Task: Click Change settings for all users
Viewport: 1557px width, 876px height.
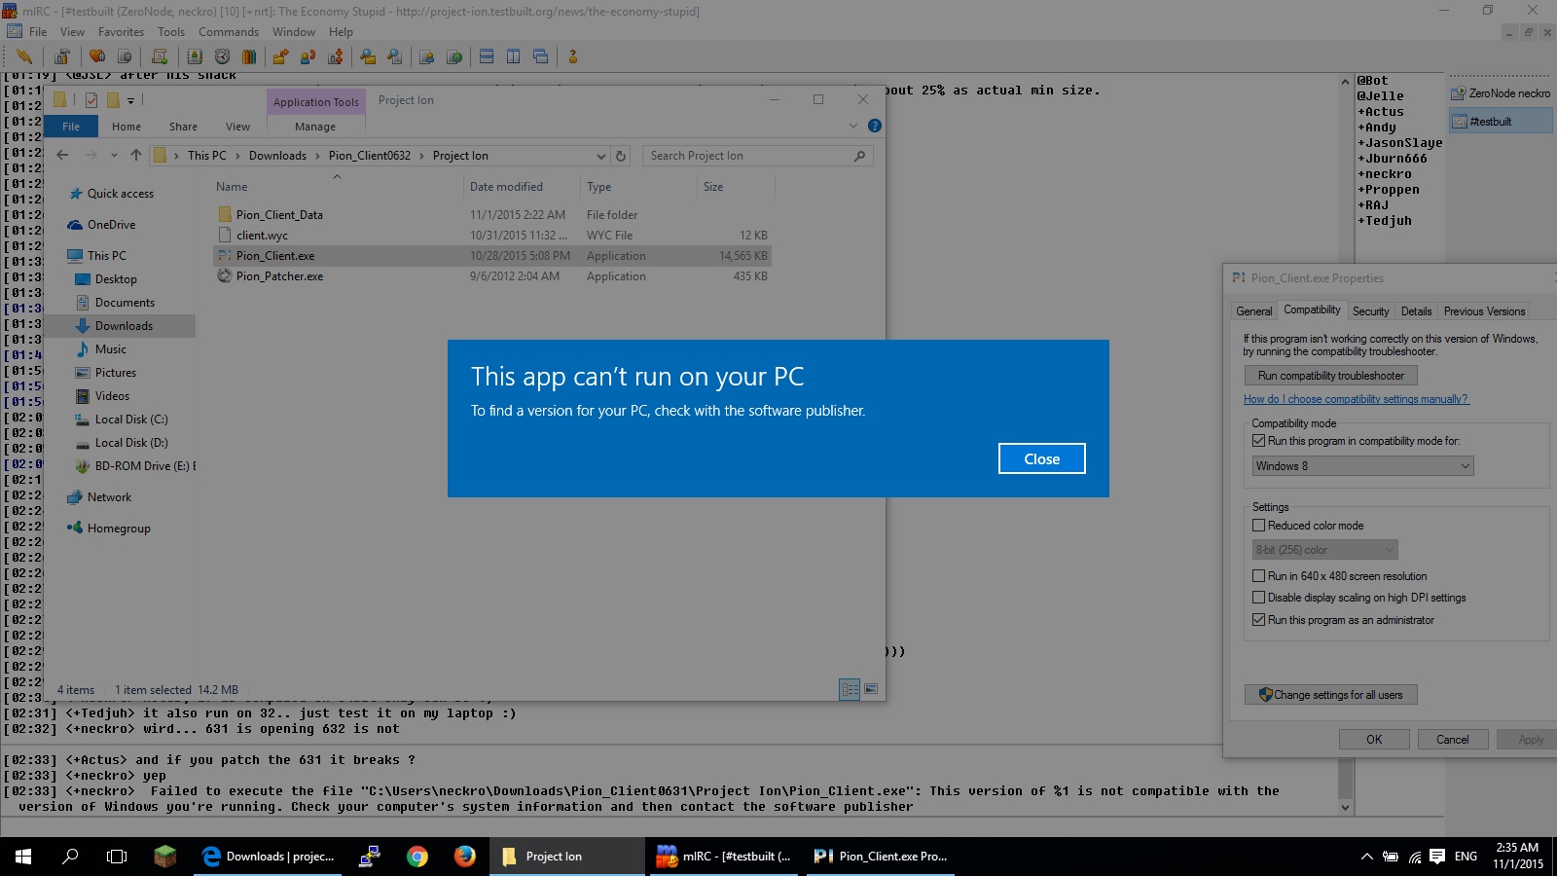Action: [1330, 695]
